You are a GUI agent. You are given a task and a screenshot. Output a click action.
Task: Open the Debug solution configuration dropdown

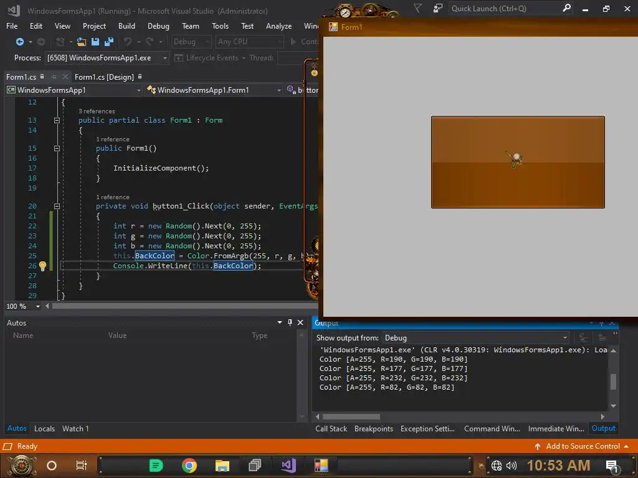click(x=191, y=42)
